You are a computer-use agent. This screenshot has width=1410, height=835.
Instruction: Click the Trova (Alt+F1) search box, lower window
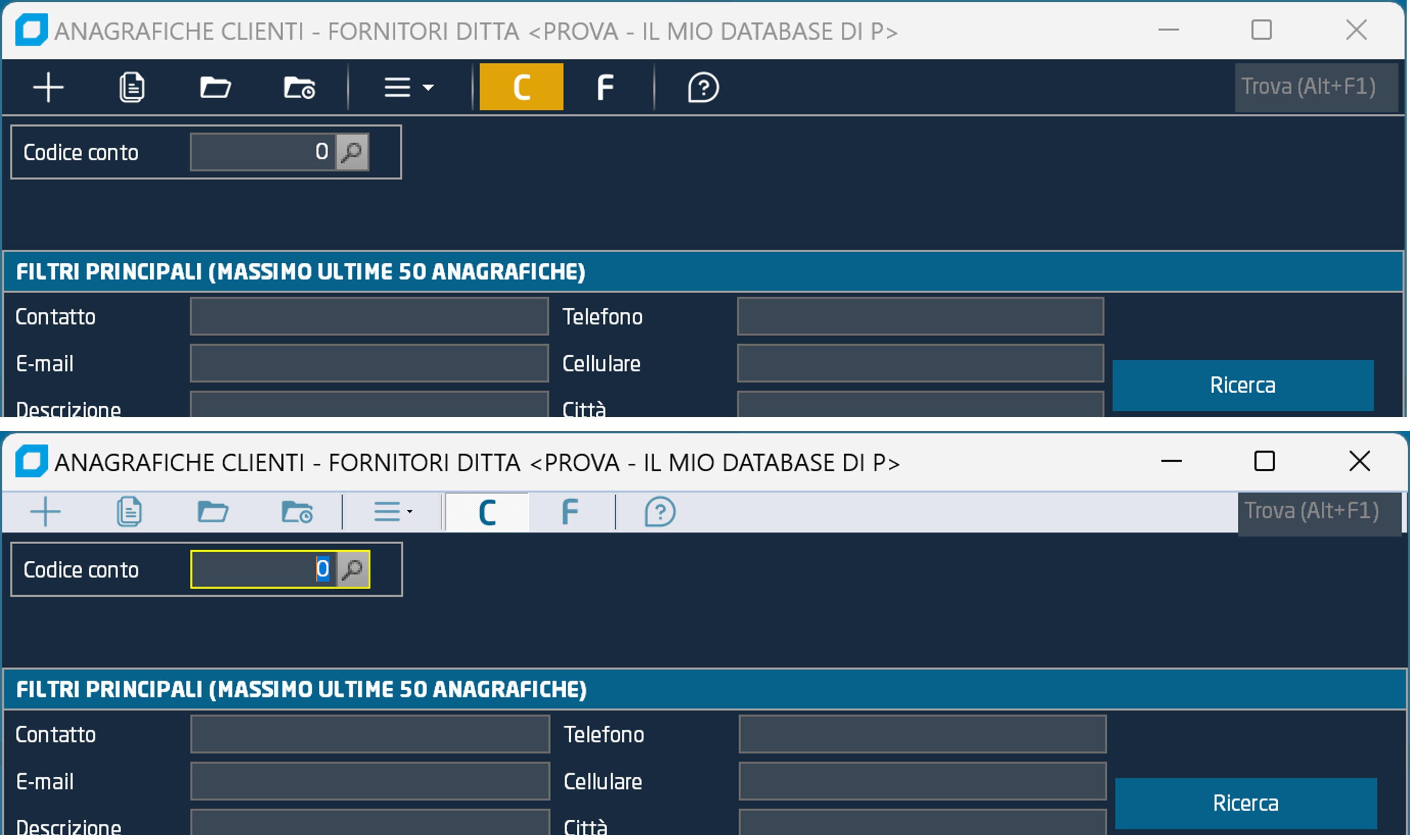click(x=1317, y=512)
